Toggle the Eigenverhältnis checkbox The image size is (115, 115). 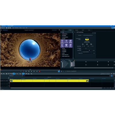pos(82,52)
